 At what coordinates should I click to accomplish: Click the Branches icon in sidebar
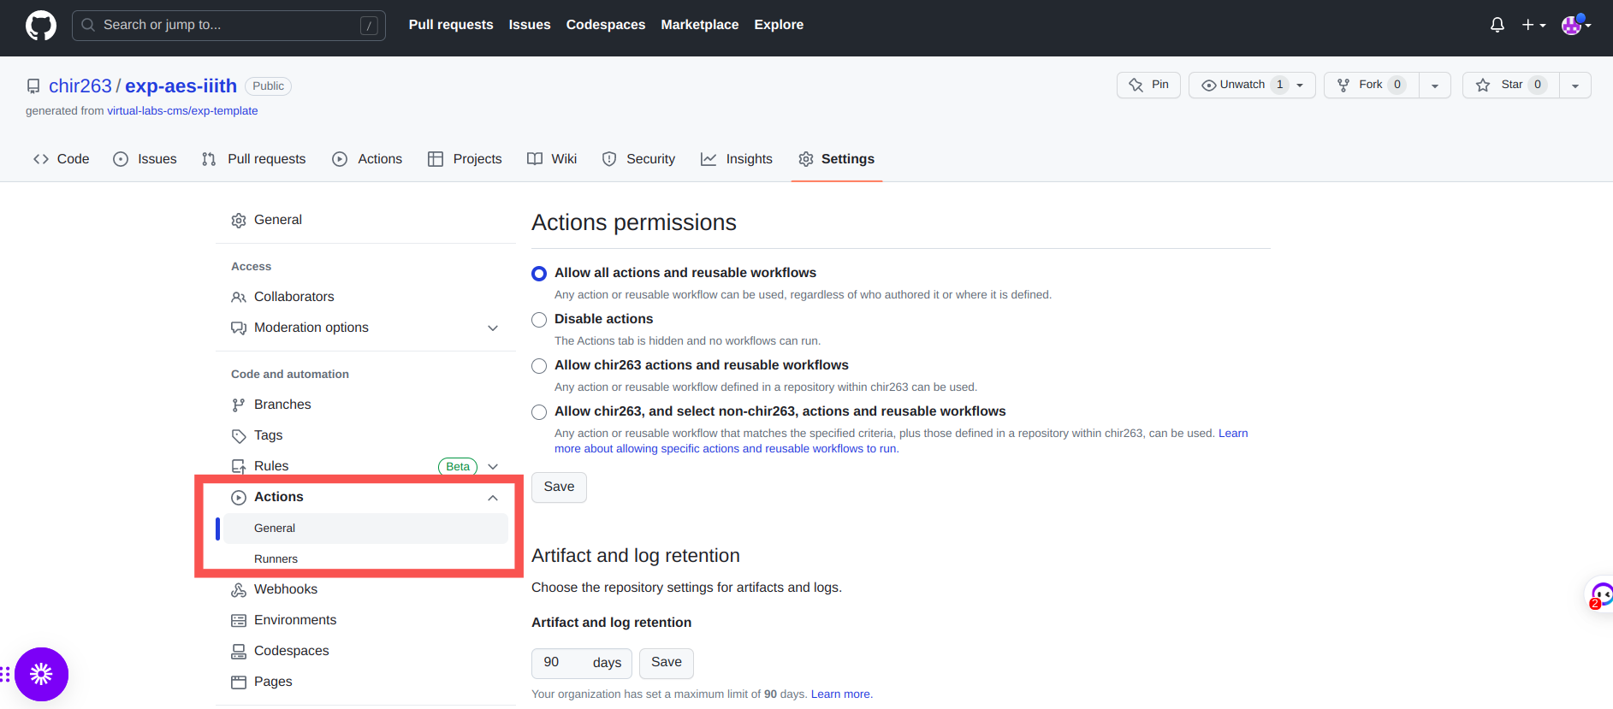pos(239,405)
